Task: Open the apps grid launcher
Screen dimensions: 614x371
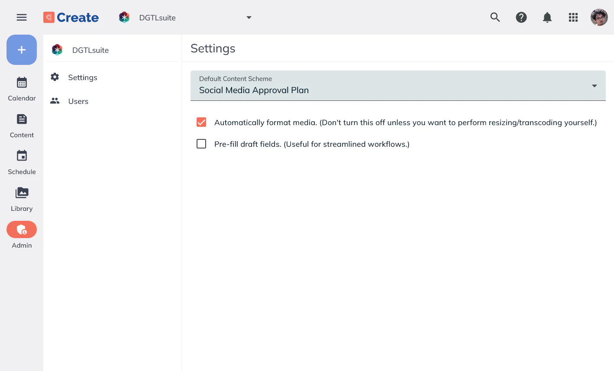Action: point(573,17)
